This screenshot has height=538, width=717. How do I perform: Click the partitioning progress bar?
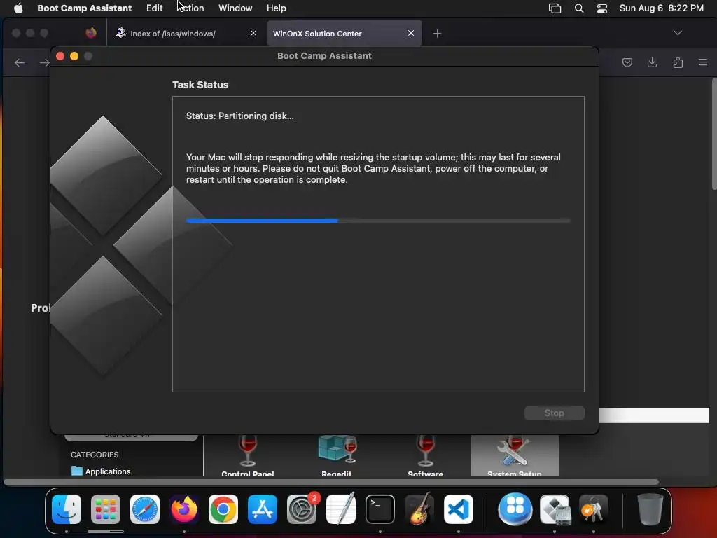378,221
